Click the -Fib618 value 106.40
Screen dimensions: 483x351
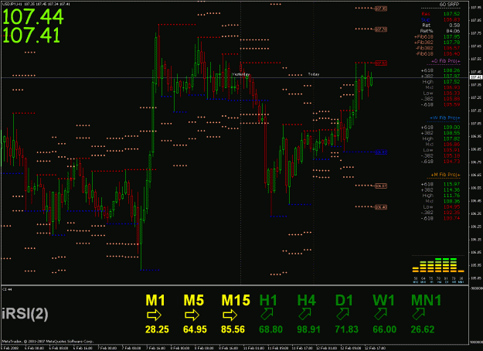pyautogui.click(x=451, y=53)
